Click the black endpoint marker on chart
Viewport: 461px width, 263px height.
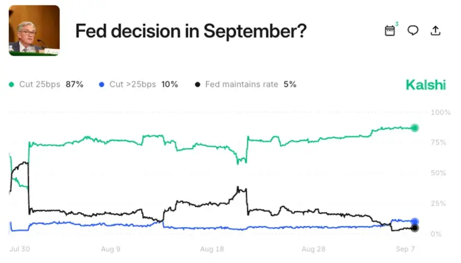(415, 228)
